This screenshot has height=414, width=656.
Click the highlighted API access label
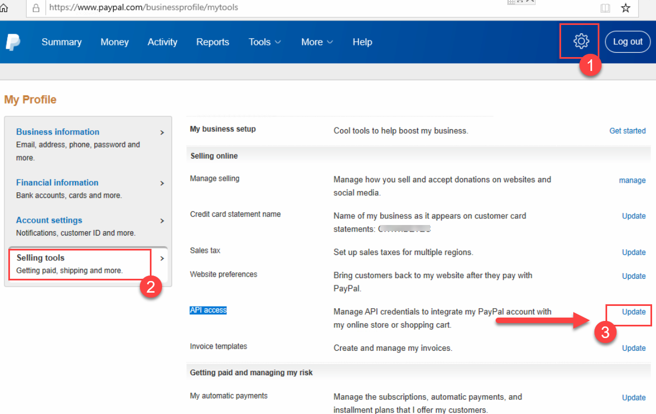click(x=208, y=310)
